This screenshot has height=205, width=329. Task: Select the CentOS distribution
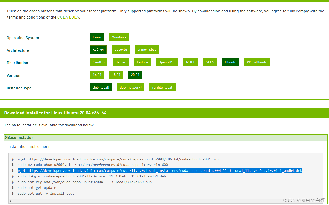click(x=99, y=62)
